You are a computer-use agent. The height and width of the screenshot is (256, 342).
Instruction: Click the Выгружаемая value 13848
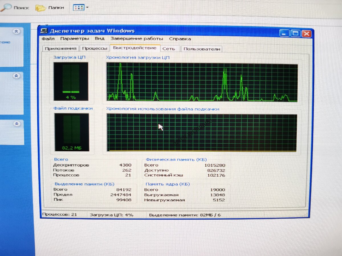tap(218, 195)
